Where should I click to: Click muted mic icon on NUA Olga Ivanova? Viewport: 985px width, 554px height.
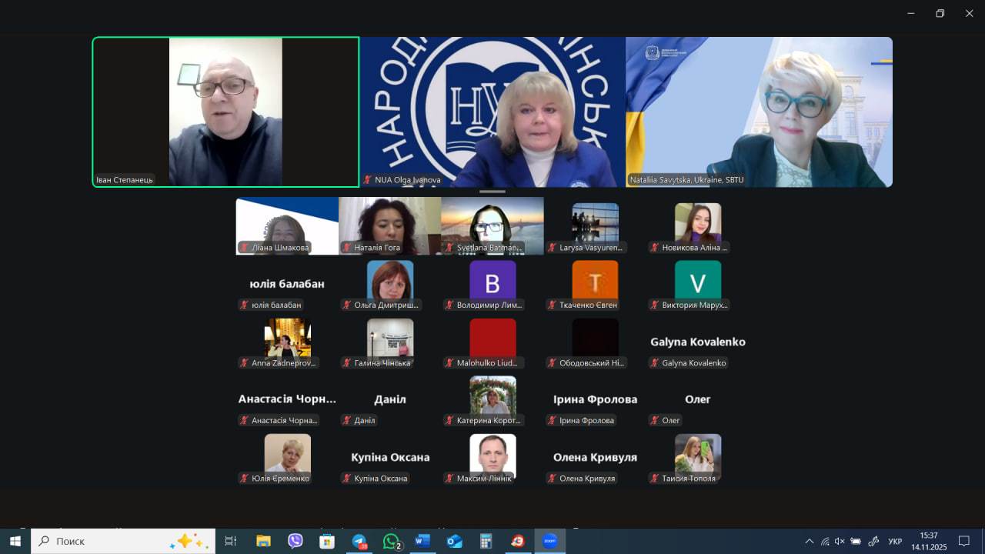(x=368, y=180)
